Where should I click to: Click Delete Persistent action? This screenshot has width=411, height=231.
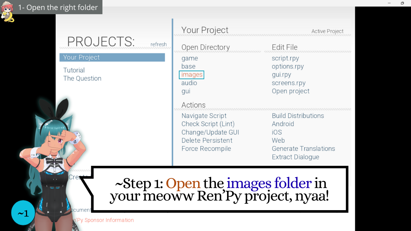click(207, 141)
